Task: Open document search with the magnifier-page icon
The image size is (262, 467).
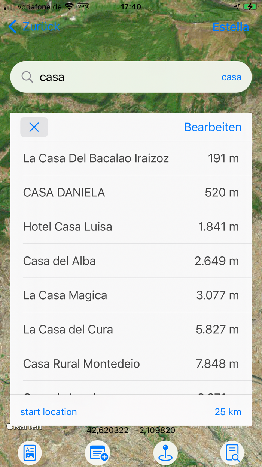Action: click(x=232, y=453)
